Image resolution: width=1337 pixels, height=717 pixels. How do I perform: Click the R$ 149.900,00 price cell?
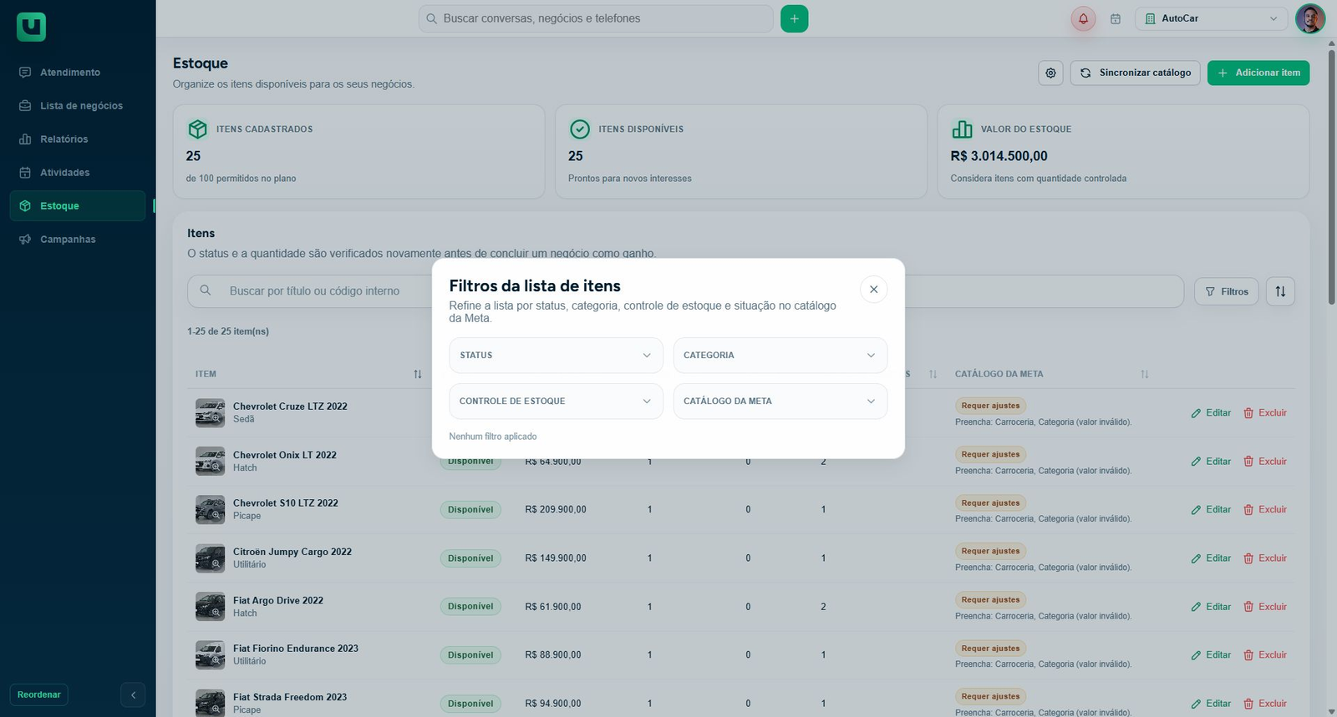[x=556, y=558]
